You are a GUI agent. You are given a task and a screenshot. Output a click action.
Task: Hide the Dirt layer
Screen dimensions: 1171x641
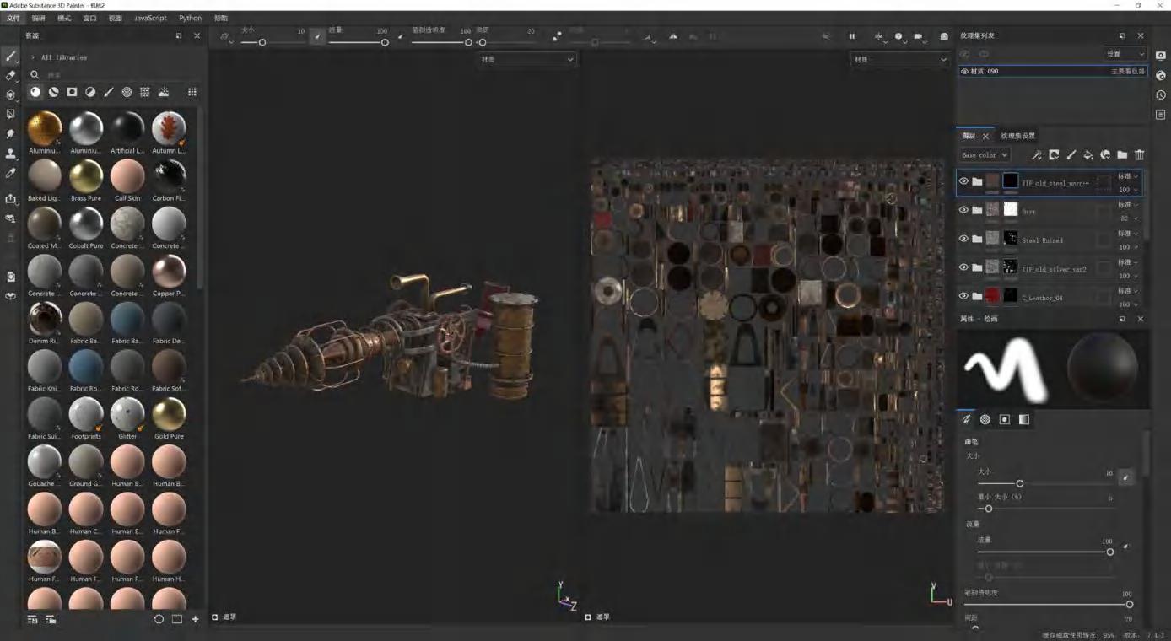point(963,210)
